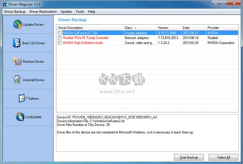Click the LiveUpdate globe cursor icon

[20, 117]
